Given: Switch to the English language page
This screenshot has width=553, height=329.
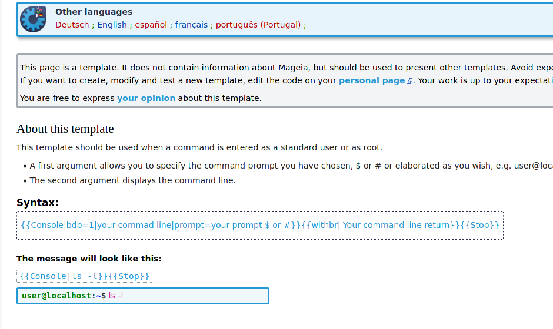Looking at the screenshot, I should [x=112, y=25].
